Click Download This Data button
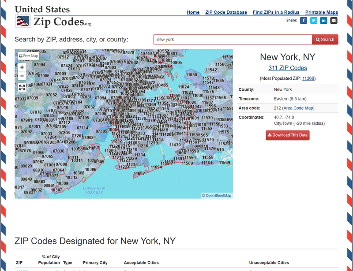Screen dimensions: 353x271 pos(288,135)
